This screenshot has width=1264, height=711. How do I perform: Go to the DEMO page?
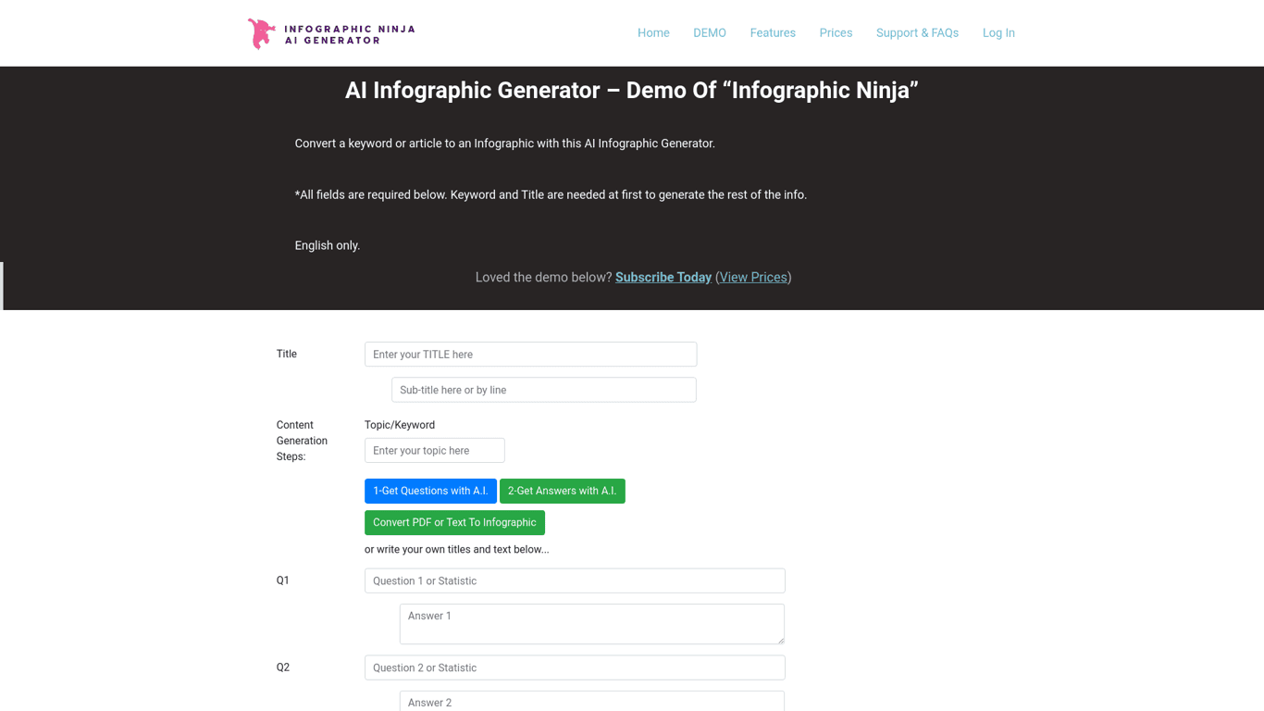pyautogui.click(x=710, y=33)
